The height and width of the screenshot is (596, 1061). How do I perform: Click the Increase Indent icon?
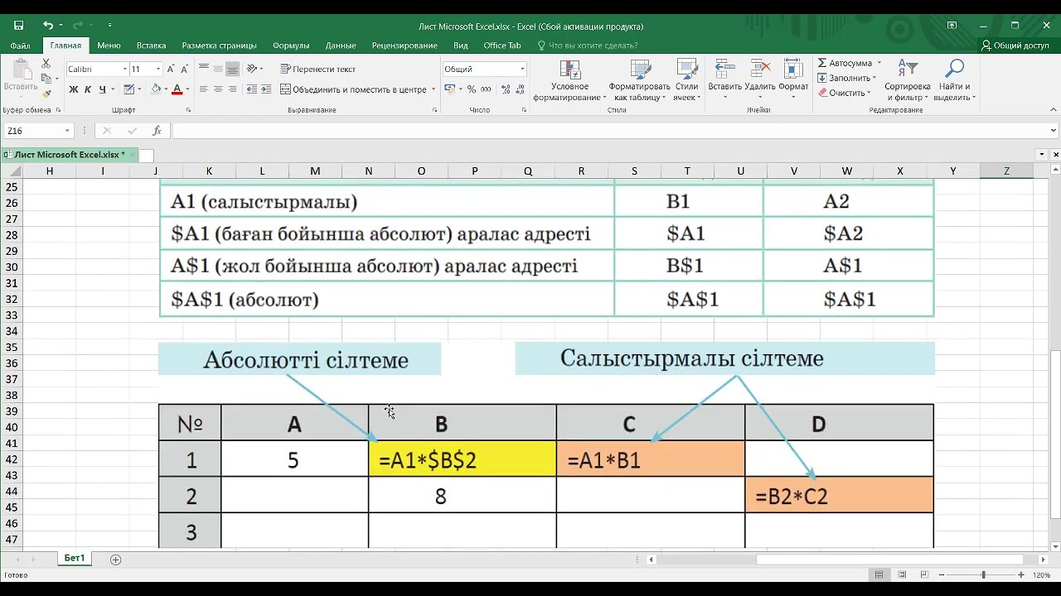(x=266, y=89)
